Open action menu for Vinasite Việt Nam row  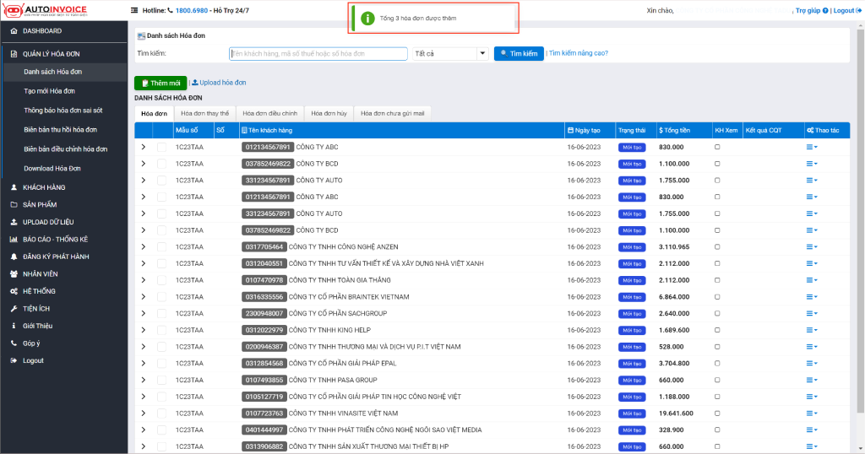pos(812,413)
